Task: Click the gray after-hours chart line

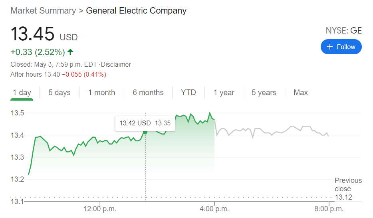Action: (272, 132)
